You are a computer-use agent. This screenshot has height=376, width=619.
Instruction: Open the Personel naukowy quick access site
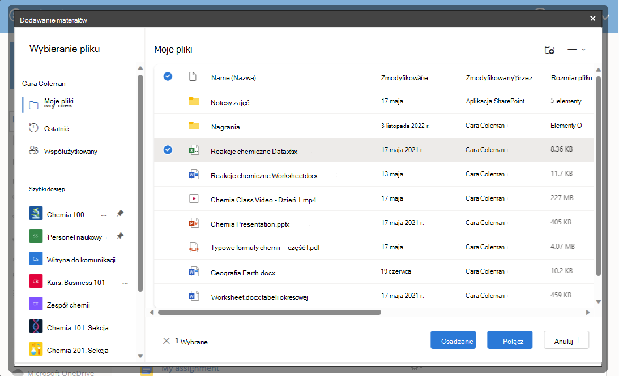pyautogui.click(x=75, y=237)
